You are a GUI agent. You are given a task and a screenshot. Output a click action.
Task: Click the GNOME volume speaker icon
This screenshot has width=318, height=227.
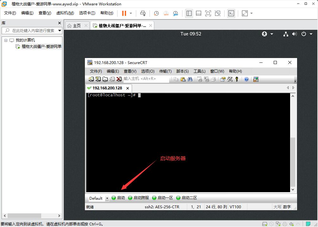tap(295, 34)
